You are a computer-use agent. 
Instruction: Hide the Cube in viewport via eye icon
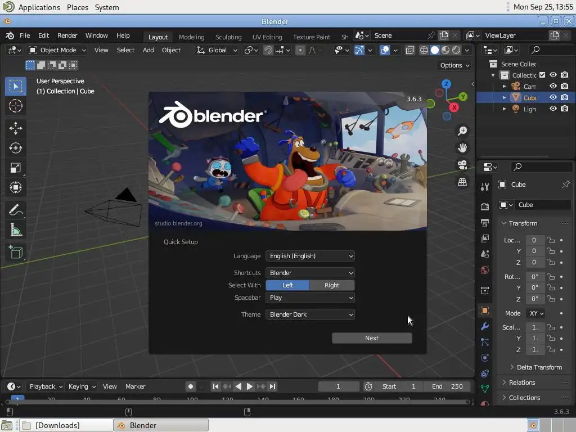click(x=553, y=97)
